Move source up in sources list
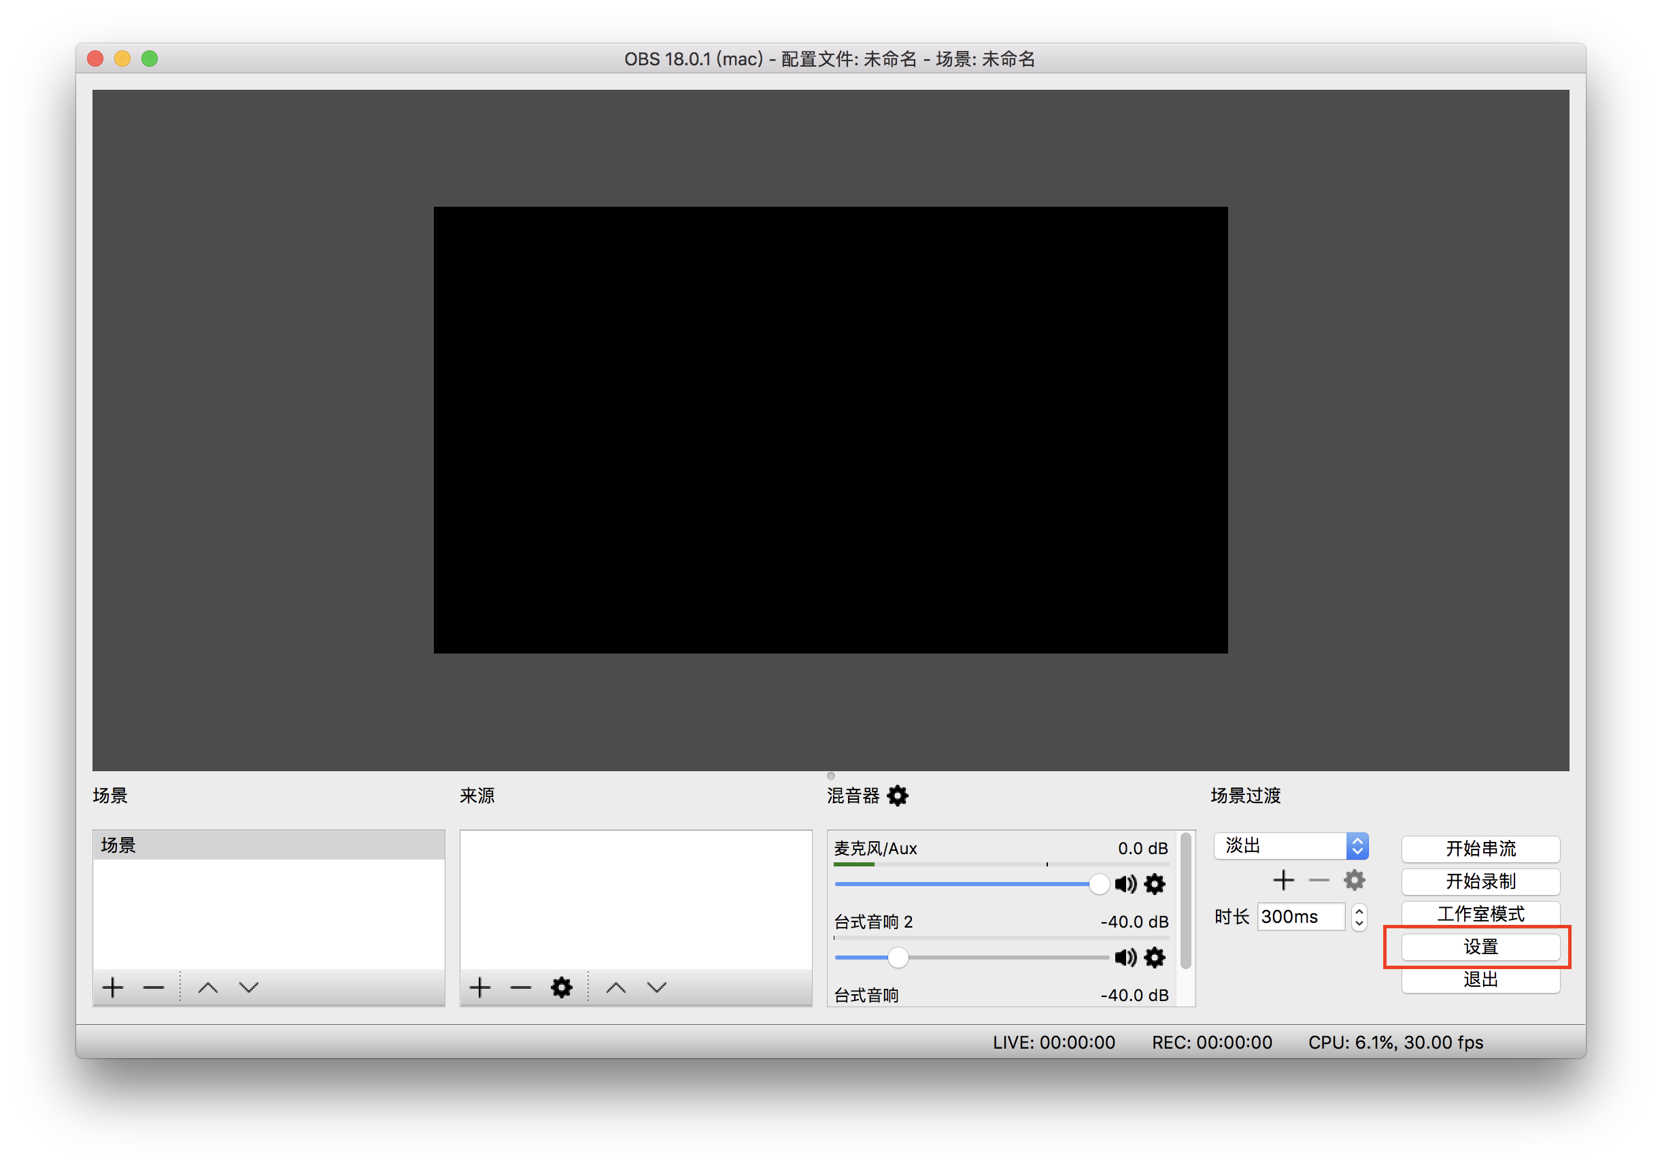 tap(616, 987)
